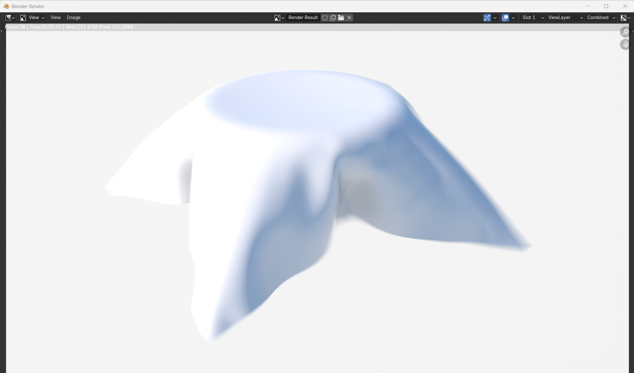Click the zoom magnifier viewport gizmo

click(625, 32)
